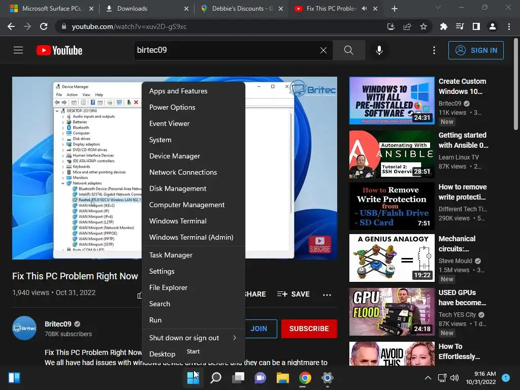Open Chrome extensions puzzle icon
The width and height of the screenshot is (520, 390).
(x=444, y=26)
